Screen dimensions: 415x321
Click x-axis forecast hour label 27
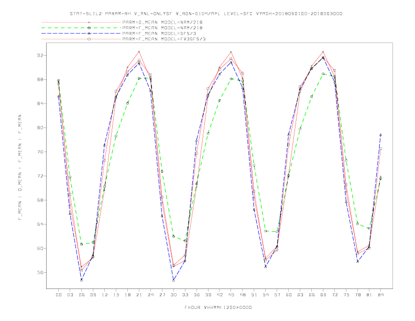click(x=162, y=295)
